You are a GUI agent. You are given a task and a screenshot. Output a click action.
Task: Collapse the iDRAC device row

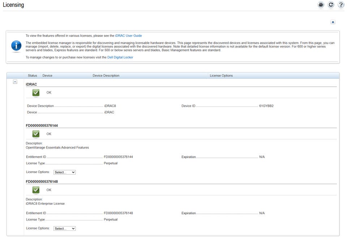(x=15, y=82)
